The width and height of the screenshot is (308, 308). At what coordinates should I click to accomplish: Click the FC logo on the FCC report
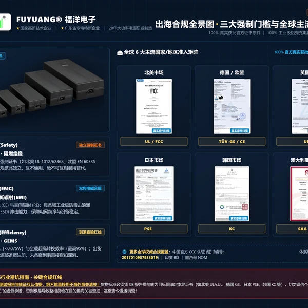pyautogui.click(x=154, y=91)
